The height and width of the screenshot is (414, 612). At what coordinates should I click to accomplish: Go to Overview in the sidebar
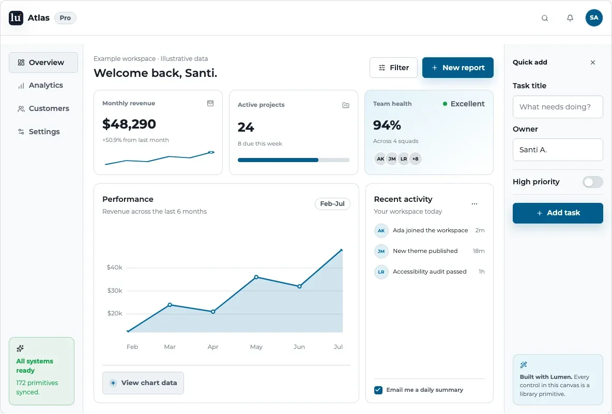coord(43,62)
